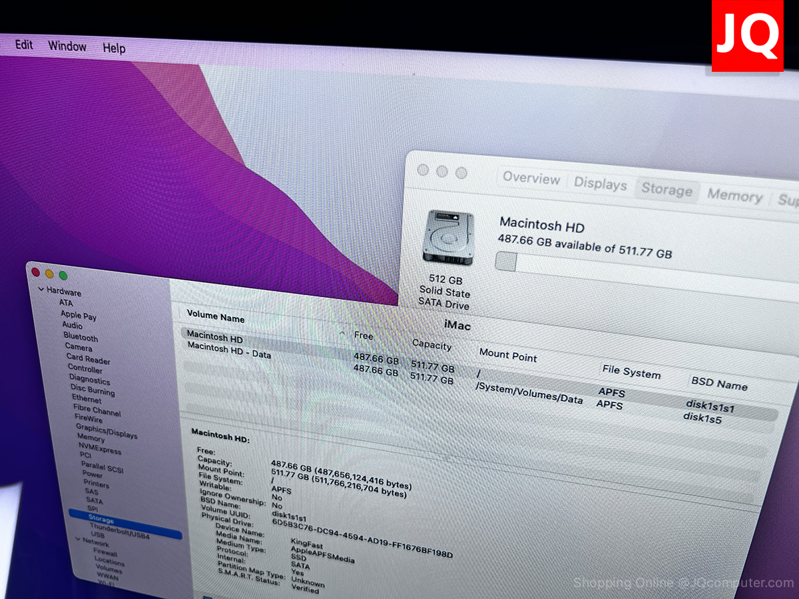Switch to the Memory tab
The height and width of the screenshot is (599, 799).
click(734, 196)
